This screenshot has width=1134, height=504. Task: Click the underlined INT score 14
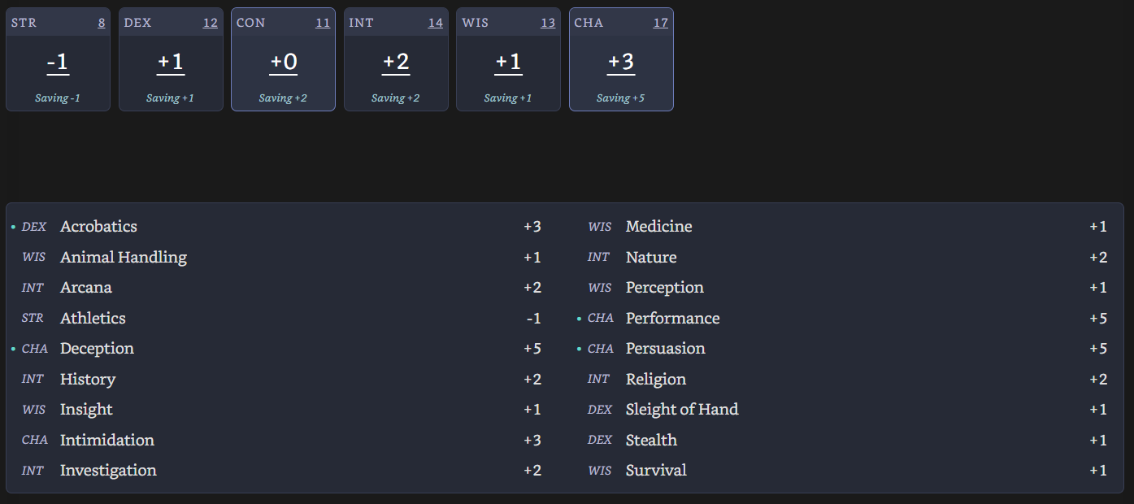(x=436, y=23)
